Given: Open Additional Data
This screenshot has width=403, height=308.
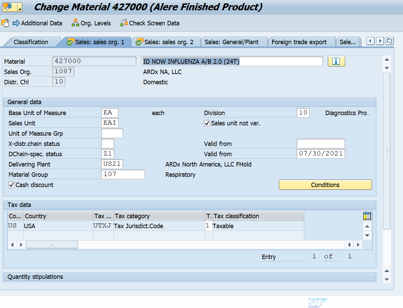Looking at the screenshot, I should [x=38, y=23].
